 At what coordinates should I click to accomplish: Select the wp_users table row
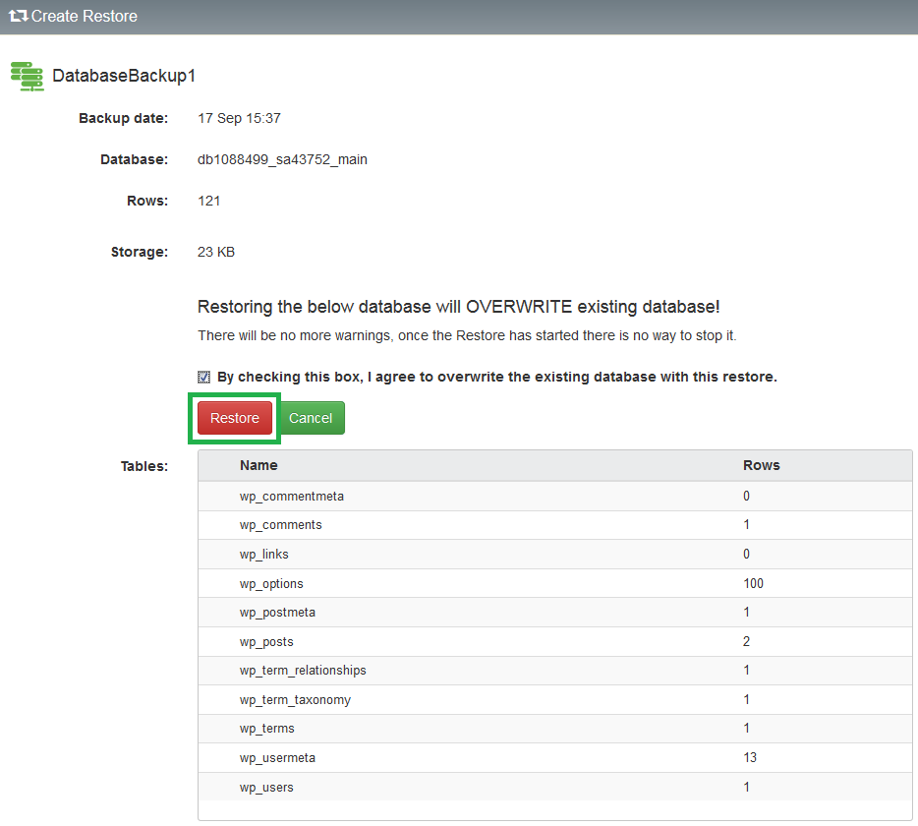[x=555, y=787]
